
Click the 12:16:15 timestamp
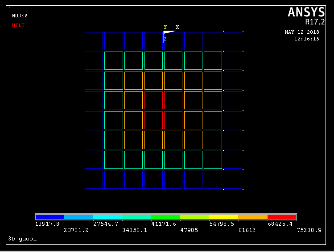[x=306, y=39]
